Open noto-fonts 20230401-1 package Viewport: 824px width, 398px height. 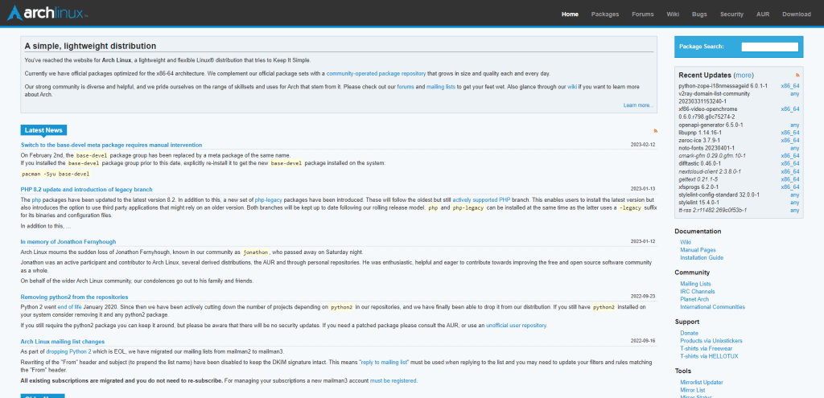(707, 148)
